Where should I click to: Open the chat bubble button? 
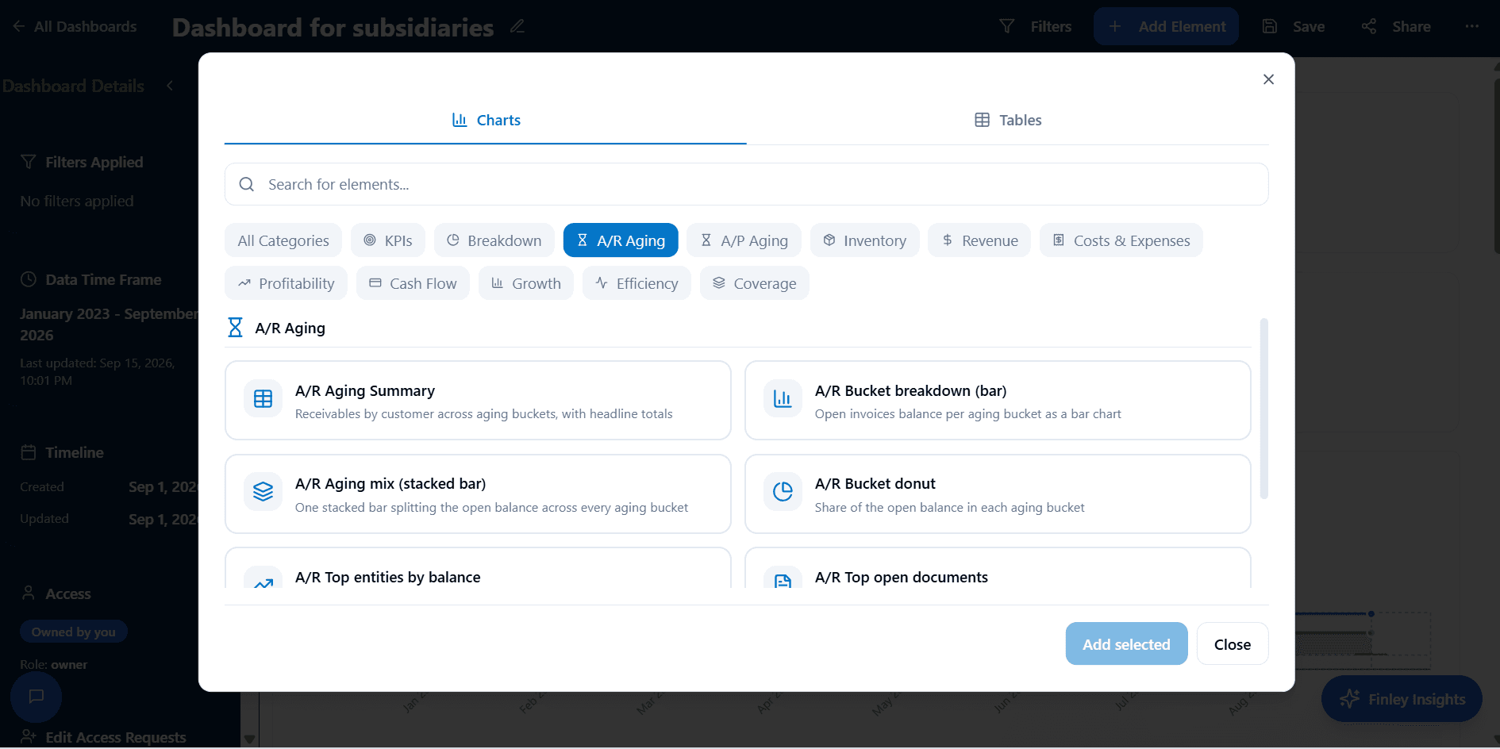(x=37, y=697)
